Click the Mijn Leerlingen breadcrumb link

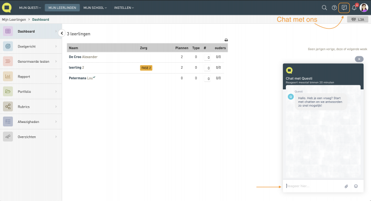14,20
